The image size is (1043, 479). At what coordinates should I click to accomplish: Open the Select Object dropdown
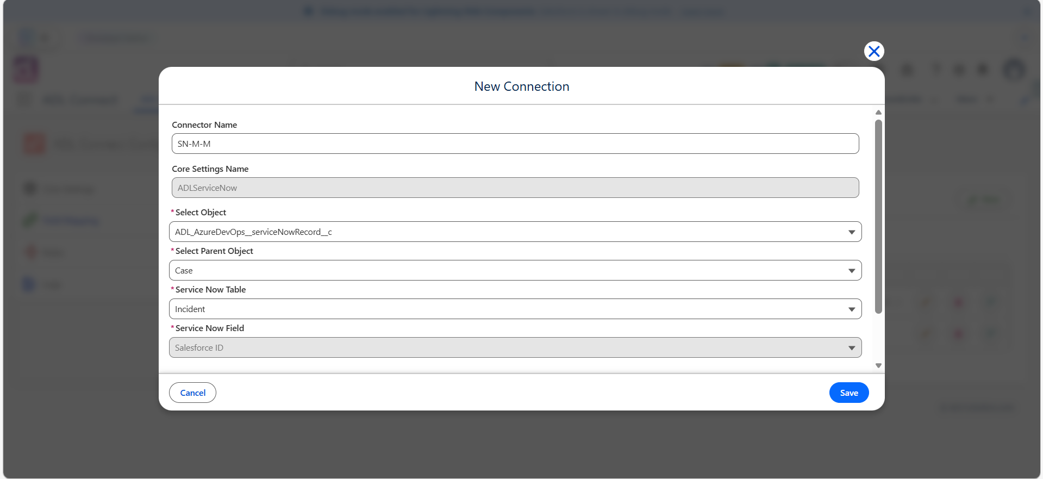515,232
